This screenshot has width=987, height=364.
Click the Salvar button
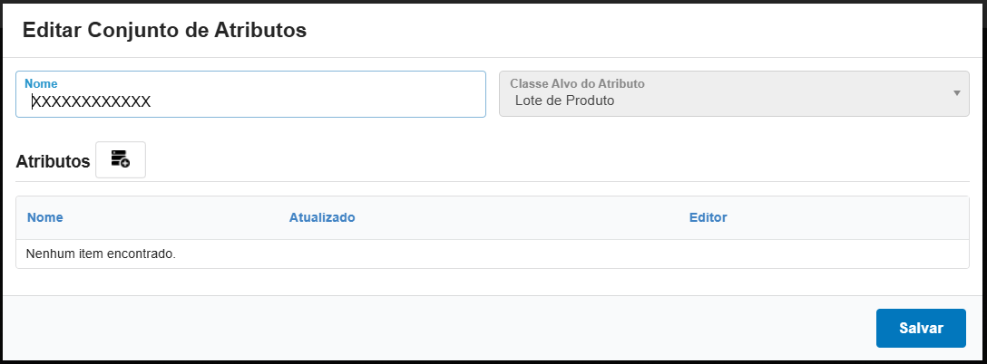[x=921, y=328]
